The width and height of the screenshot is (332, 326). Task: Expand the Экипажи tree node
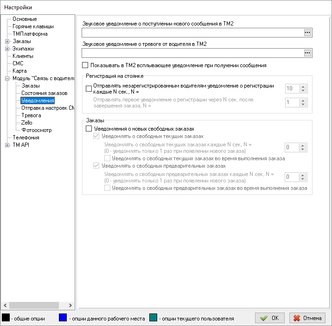tap(7, 49)
